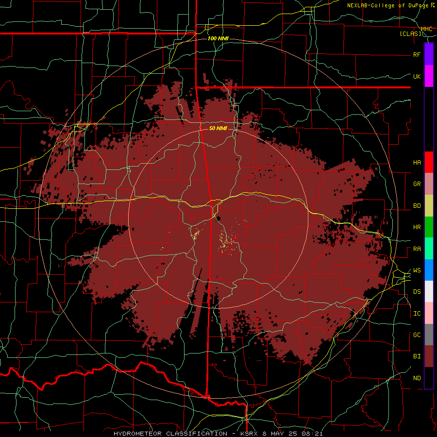Click the BI brown legend swatch
This screenshot has width=437, height=437.
click(429, 356)
